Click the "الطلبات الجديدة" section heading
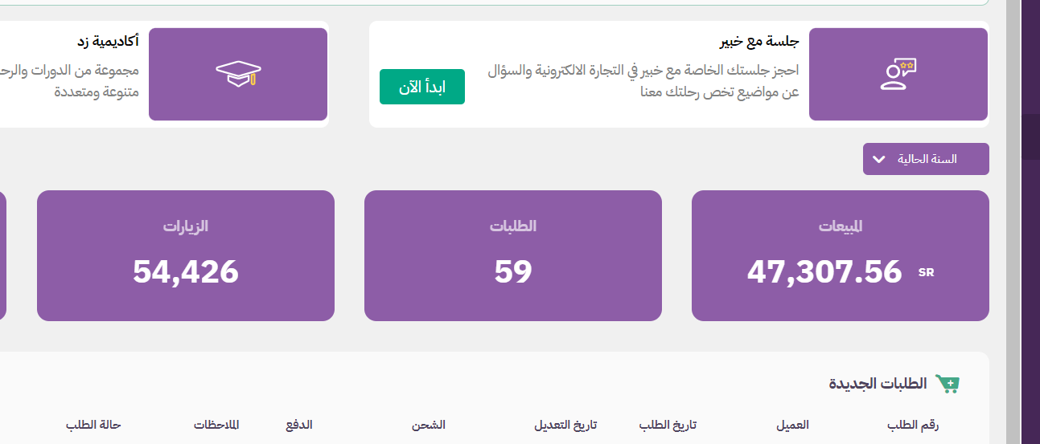 (878, 384)
